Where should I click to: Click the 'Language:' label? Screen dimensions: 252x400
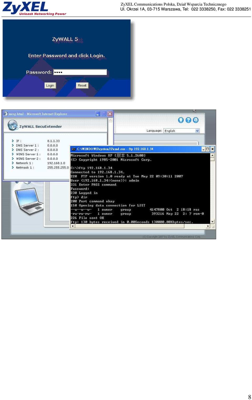[x=154, y=131]
